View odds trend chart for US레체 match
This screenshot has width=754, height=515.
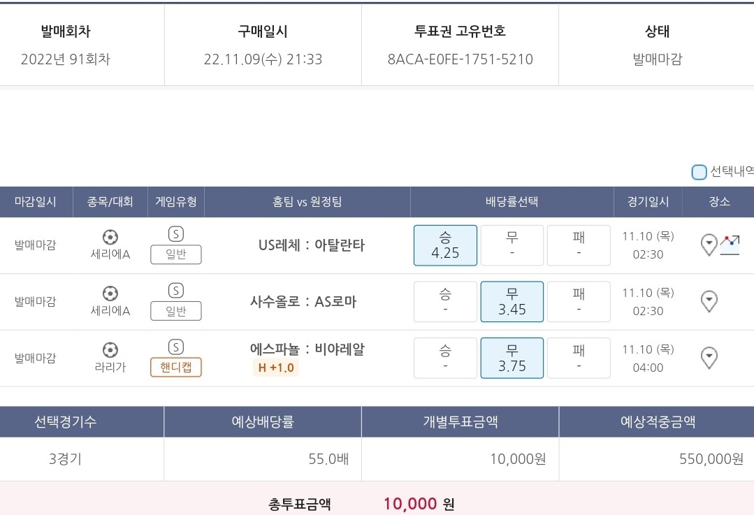[730, 245]
